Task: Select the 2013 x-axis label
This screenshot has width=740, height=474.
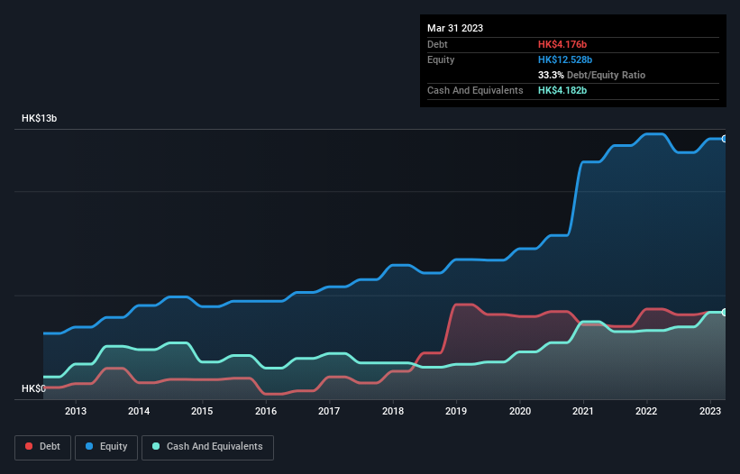Action: 76,411
